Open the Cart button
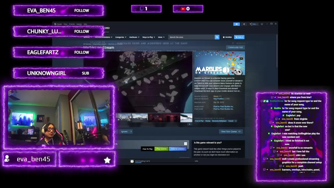The image size is (334, 188). tap(239, 37)
